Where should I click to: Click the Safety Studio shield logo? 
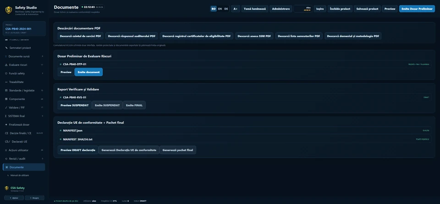(x=9, y=10)
